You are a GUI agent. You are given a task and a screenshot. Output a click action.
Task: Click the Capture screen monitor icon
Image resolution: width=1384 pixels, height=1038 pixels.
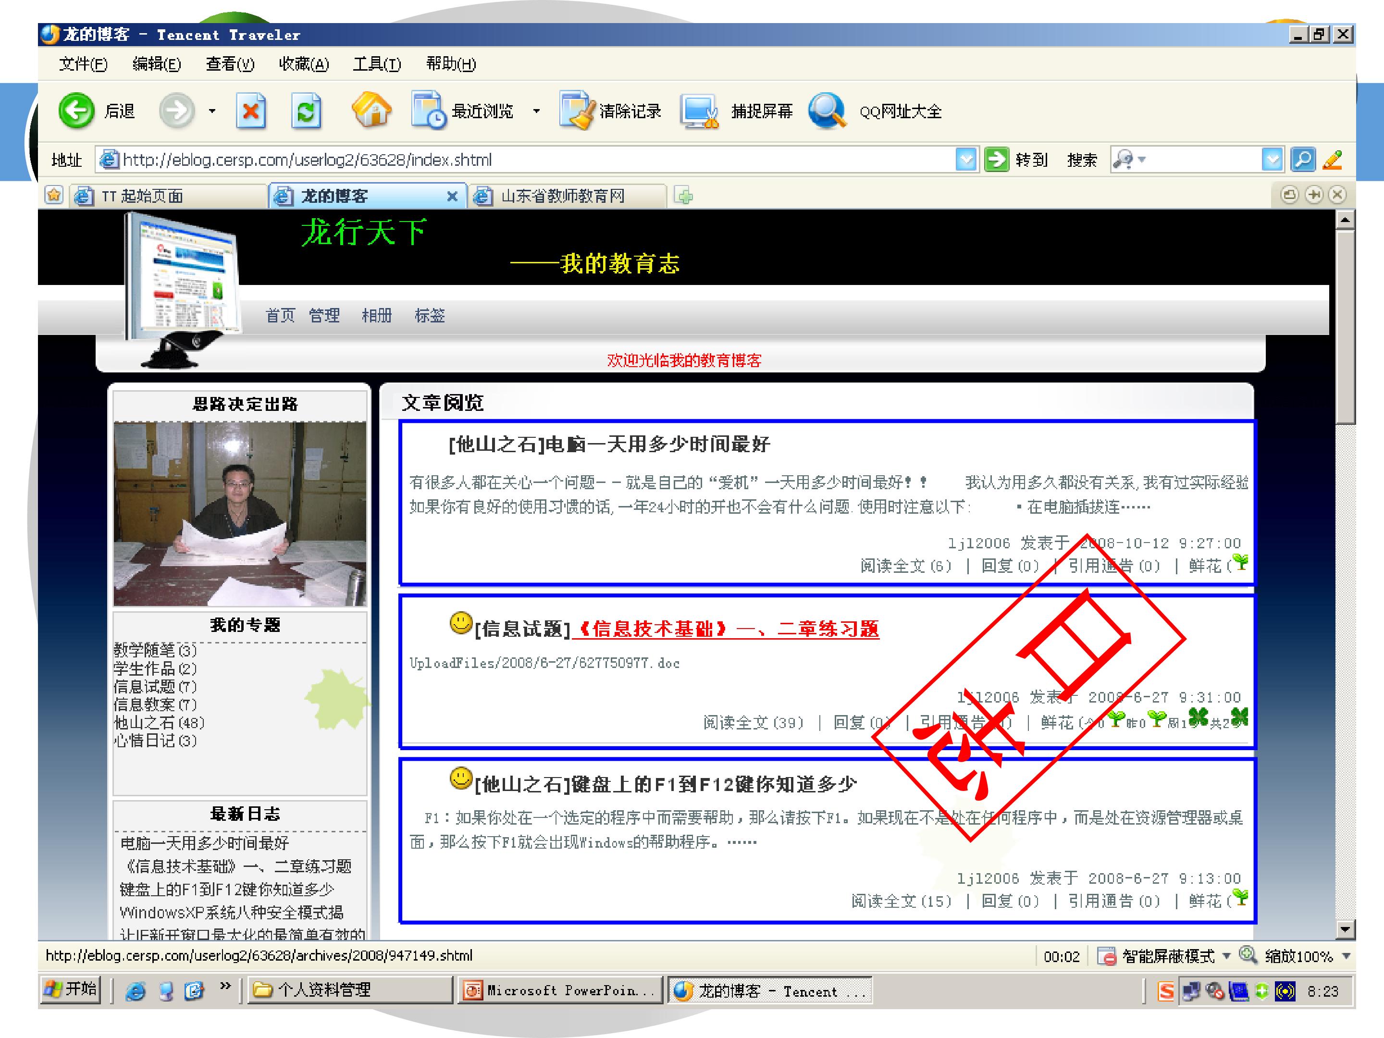699,111
